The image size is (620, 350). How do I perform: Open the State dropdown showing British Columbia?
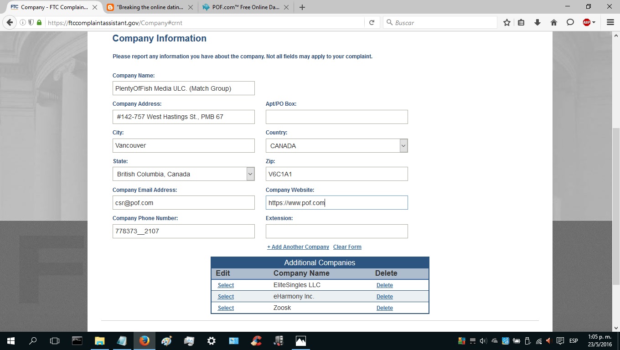184,174
